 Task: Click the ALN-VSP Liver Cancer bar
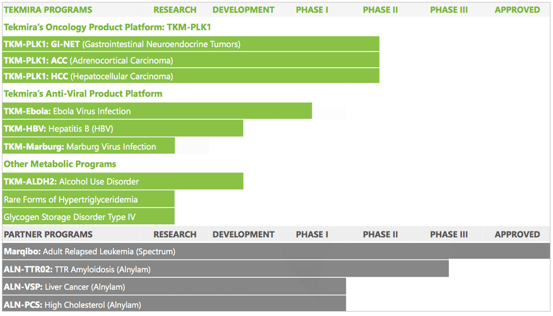click(x=174, y=286)
